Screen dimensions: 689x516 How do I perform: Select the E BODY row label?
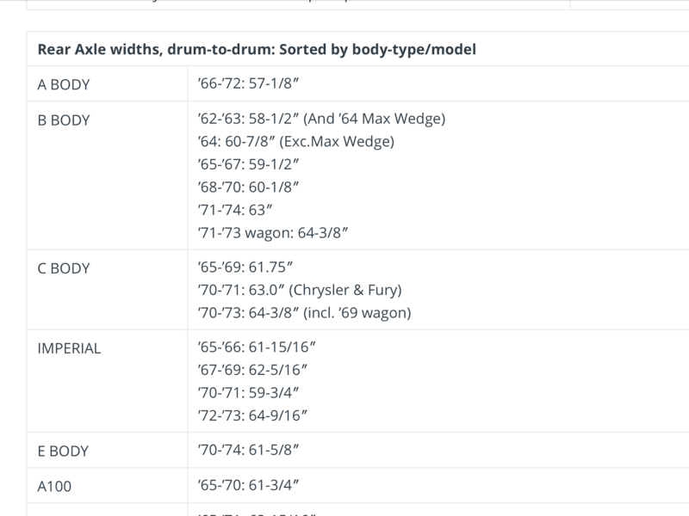[63, 451]
